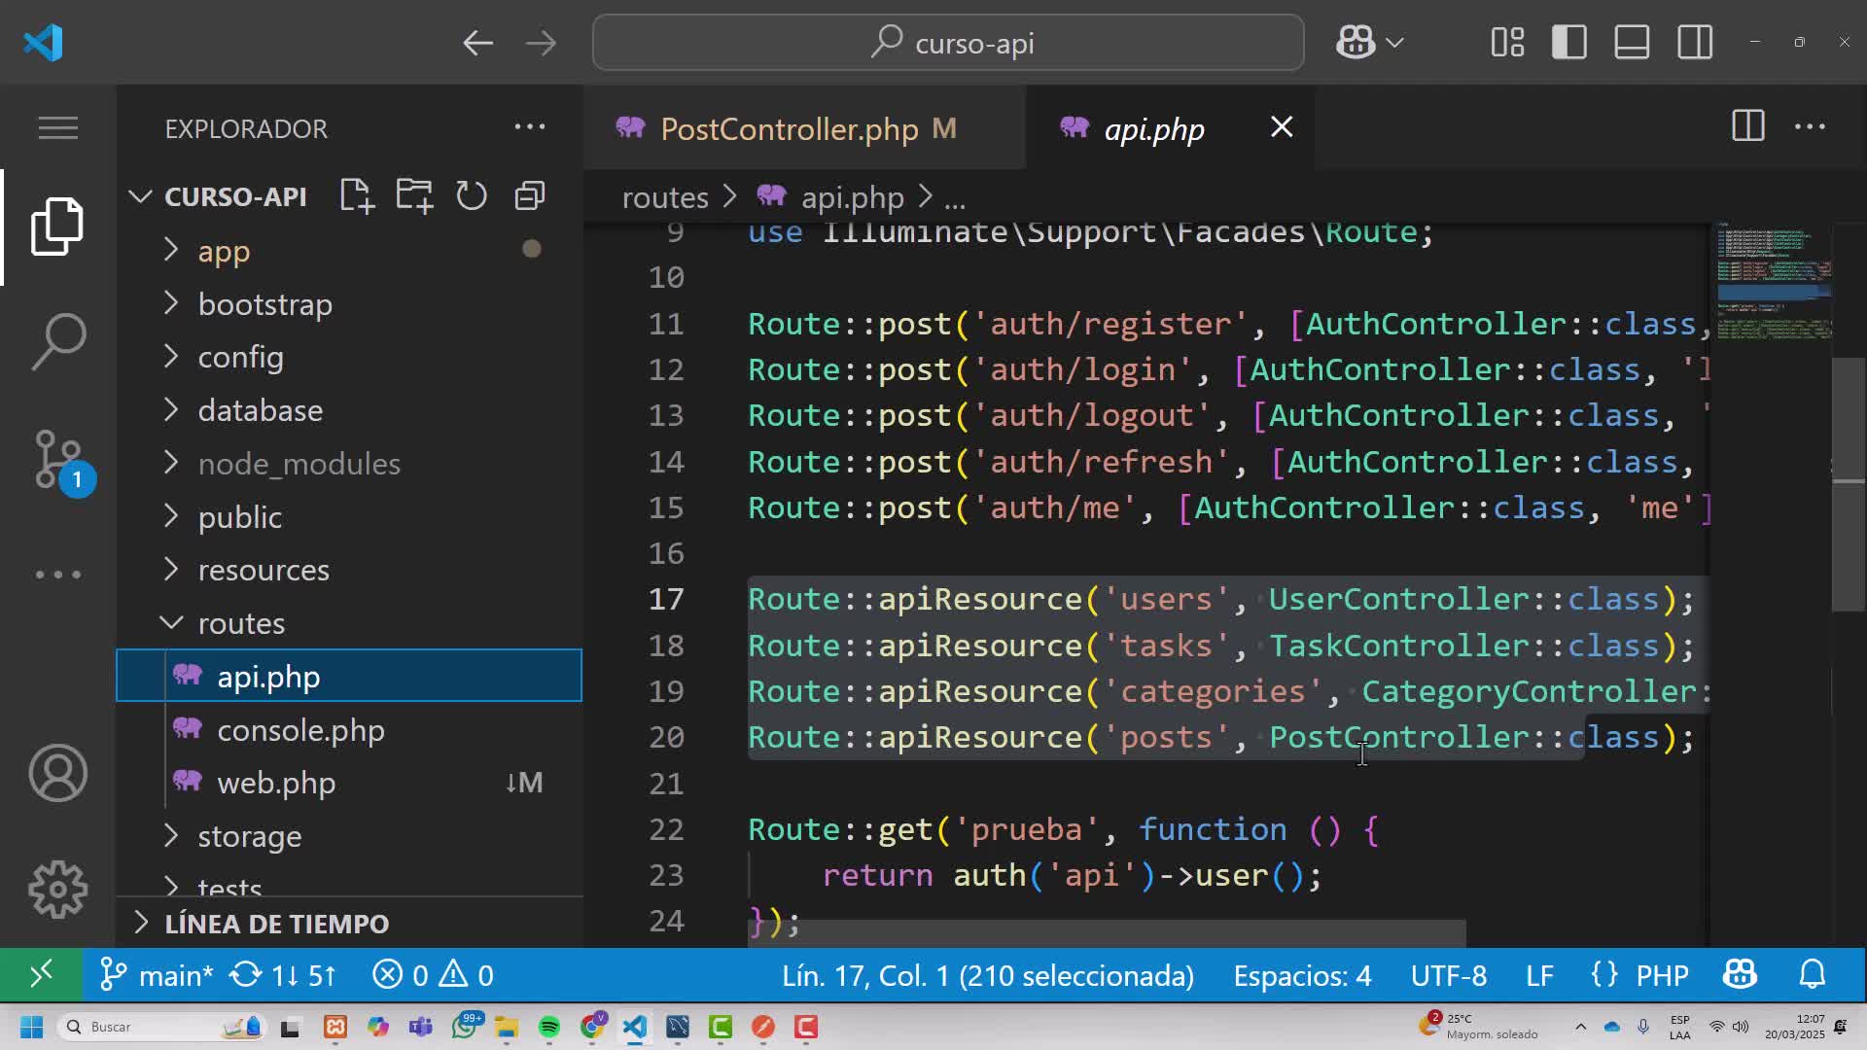Open notifications bell in status bar

(x=1813, y=974)
